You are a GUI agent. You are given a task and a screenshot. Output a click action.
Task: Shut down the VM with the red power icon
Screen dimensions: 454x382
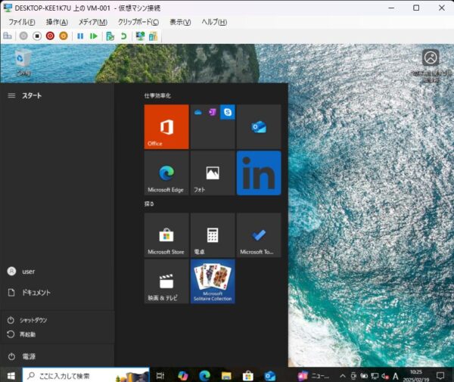(x=50, y=36)
